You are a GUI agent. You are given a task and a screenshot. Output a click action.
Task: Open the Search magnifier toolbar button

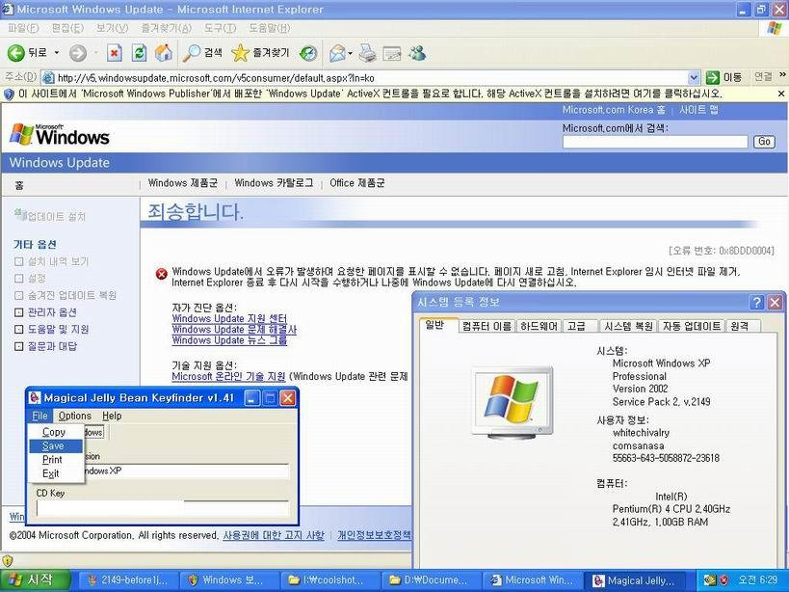(201, 53)
